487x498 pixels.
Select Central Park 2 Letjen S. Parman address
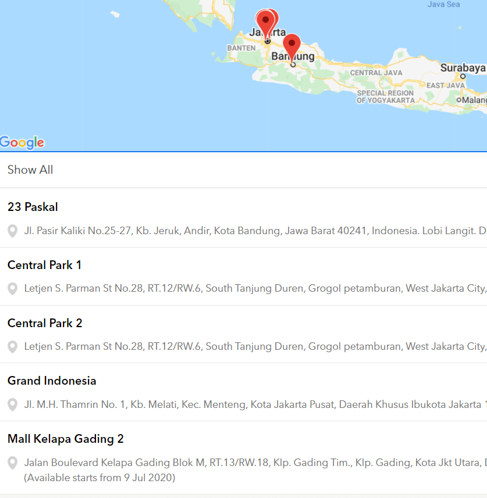point(255,346)
